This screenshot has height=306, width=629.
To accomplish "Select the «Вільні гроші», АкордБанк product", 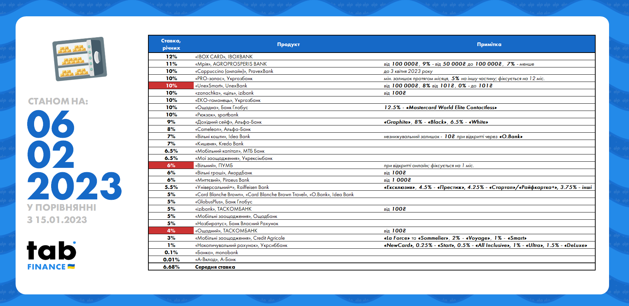I will 224,173.
